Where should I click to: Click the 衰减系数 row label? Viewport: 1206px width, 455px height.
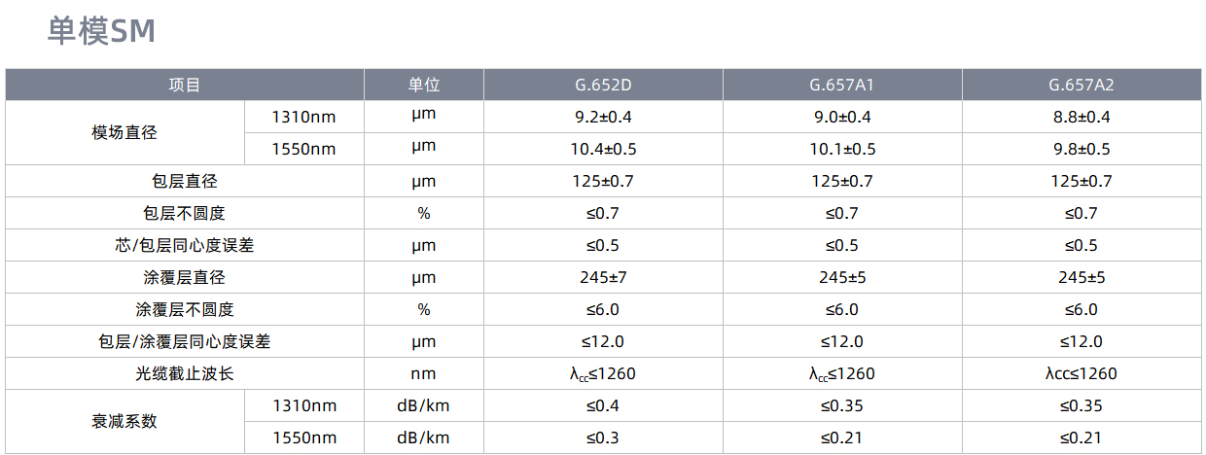pos(124,421)
